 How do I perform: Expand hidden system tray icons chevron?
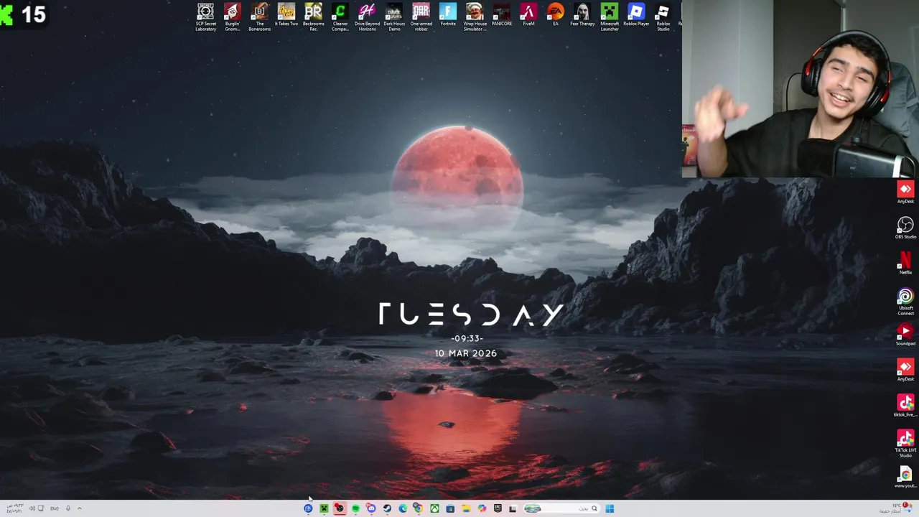(80, 508)
